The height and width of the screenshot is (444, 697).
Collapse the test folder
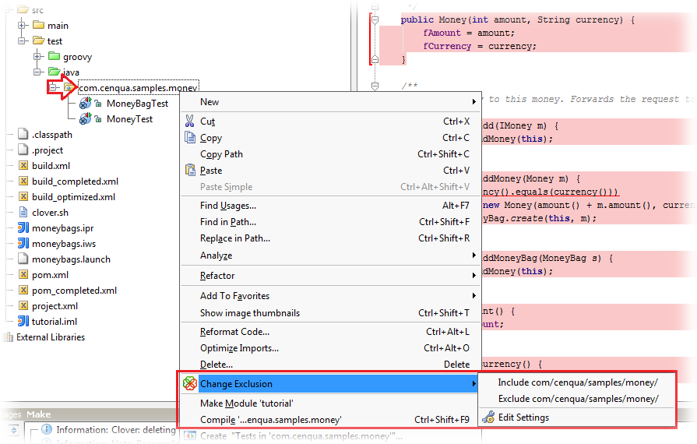[22, 41]
